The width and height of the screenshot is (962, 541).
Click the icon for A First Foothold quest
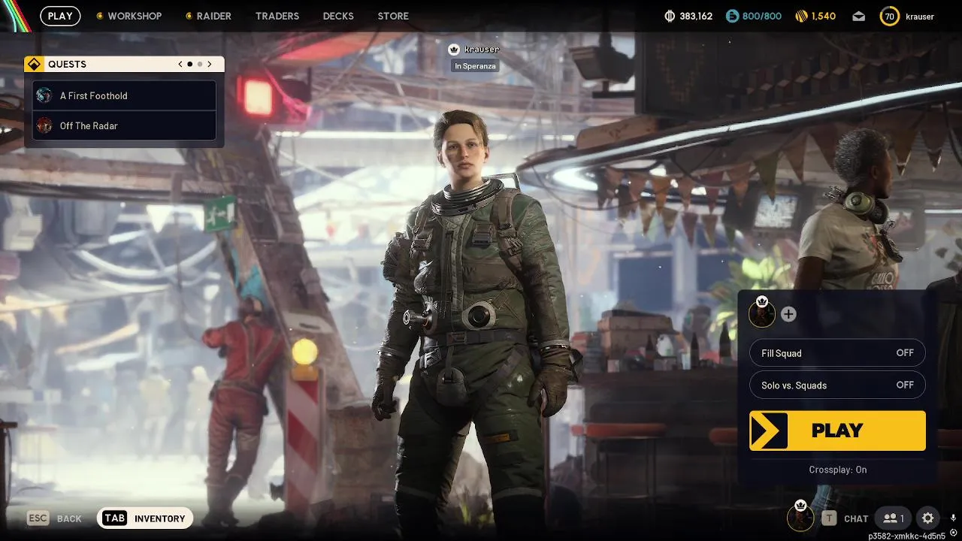coord(45,95)
